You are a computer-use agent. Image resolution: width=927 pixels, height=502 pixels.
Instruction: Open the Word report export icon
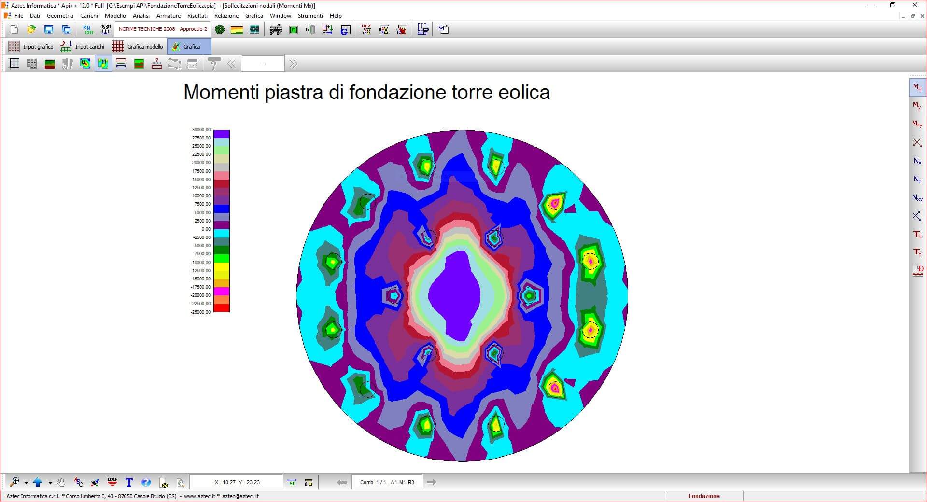point(444,29)
